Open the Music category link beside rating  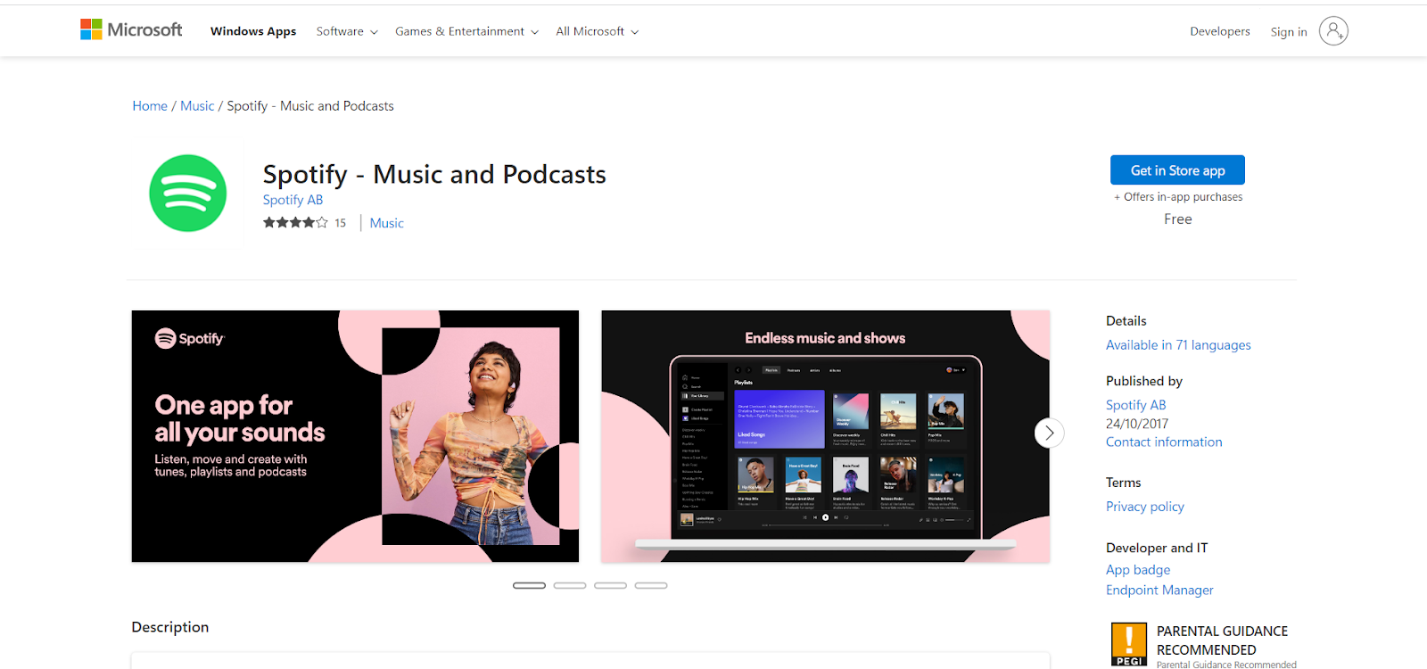387,223
